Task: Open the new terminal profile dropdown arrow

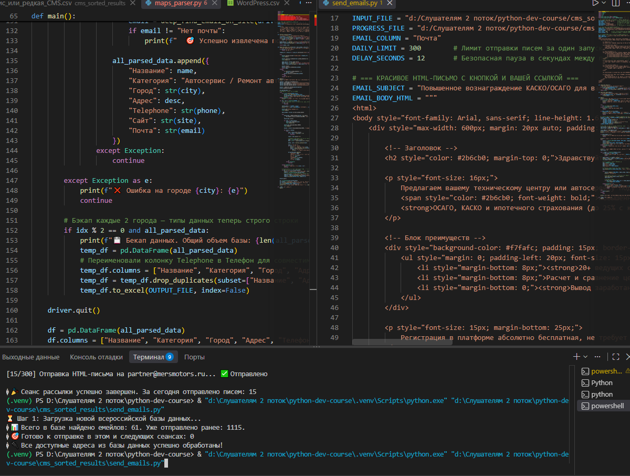Action: click(585, 357)
